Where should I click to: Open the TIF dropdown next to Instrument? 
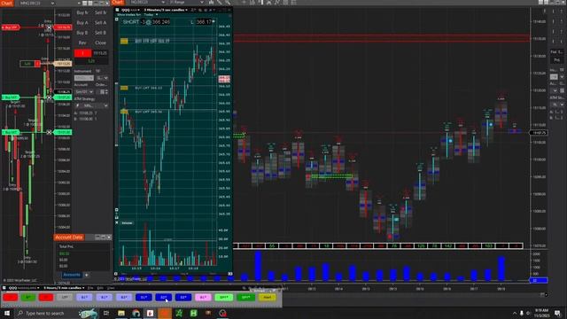click(x=103, y=78)
